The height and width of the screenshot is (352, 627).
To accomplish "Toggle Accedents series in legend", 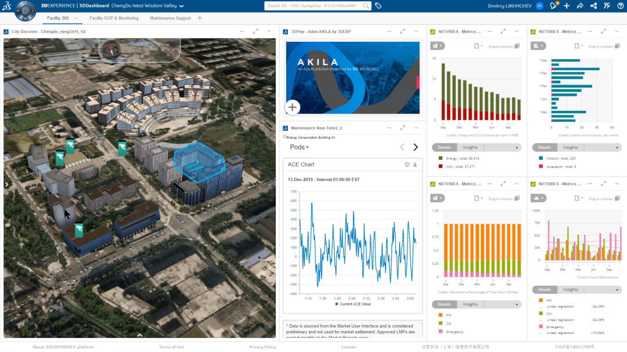I will 541,166.
